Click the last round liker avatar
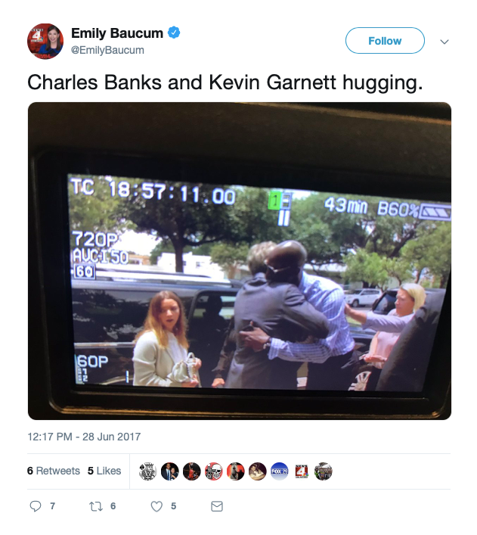The height and width of the screenshot is (535, 477). (x=324, y=471)
